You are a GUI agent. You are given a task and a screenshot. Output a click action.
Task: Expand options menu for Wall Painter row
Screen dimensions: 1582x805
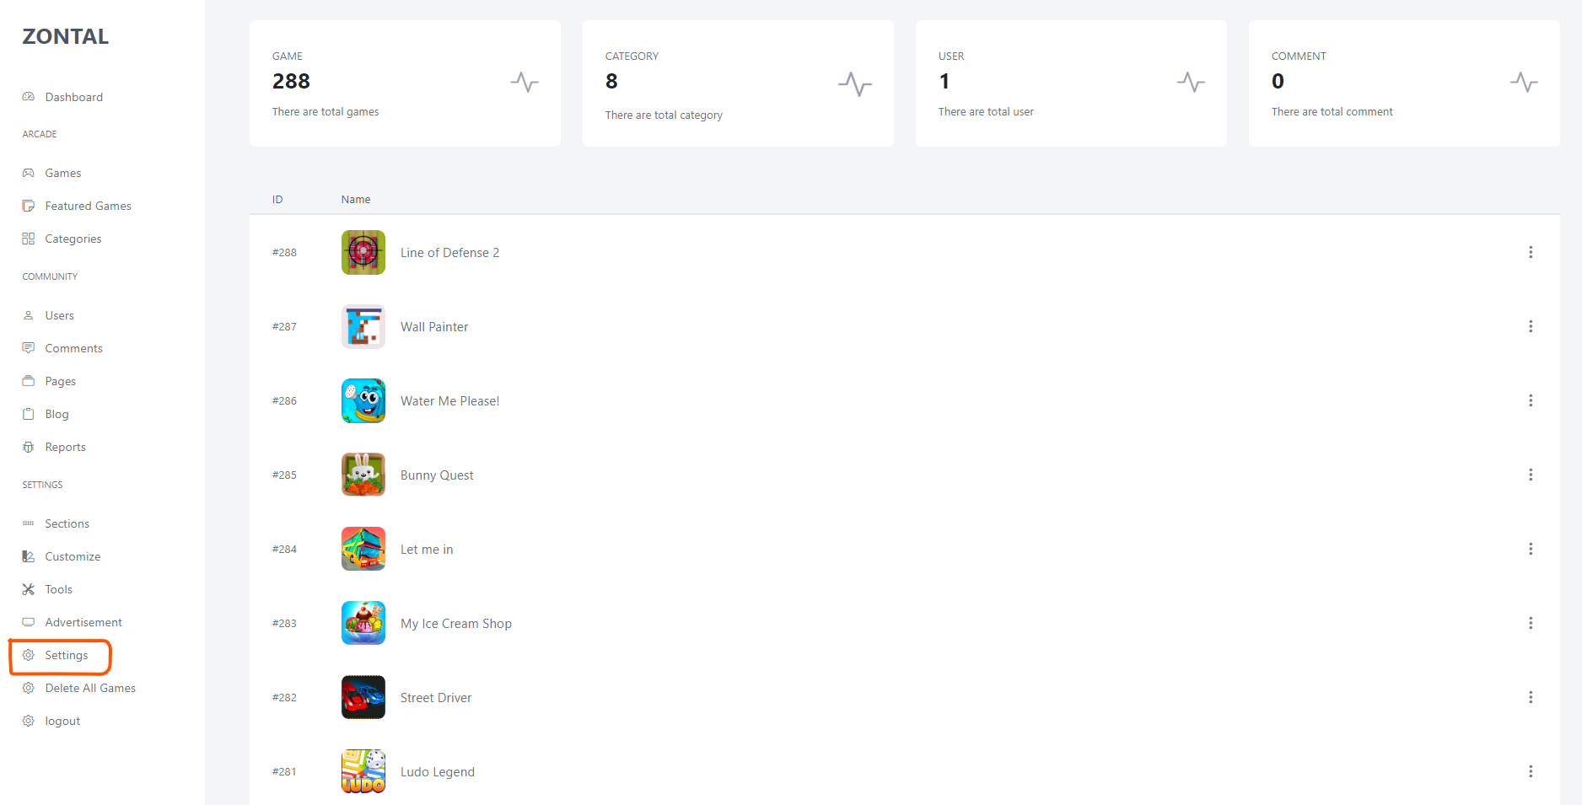1530,326
